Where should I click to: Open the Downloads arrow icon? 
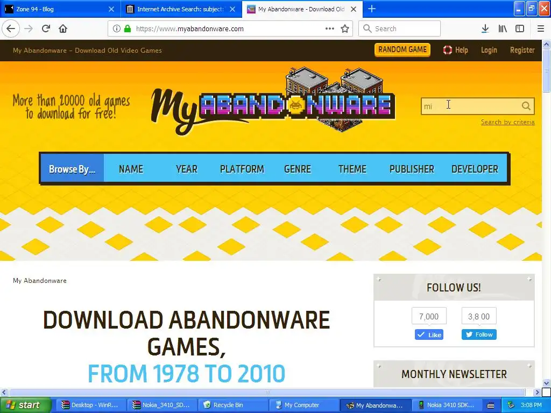tap(485, 29)
